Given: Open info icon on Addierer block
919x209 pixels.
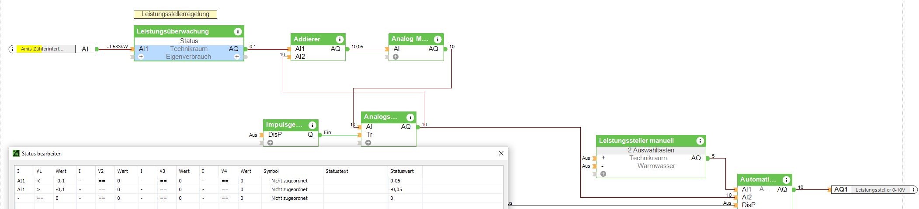Looking at the screenshot, I should pos(339,39).
